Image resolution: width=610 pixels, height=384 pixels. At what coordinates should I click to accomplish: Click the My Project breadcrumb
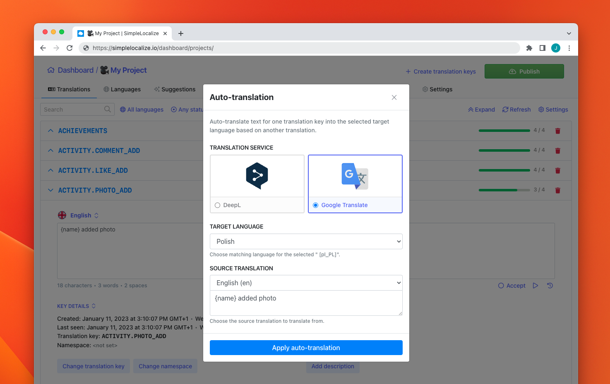click(124, 70)
